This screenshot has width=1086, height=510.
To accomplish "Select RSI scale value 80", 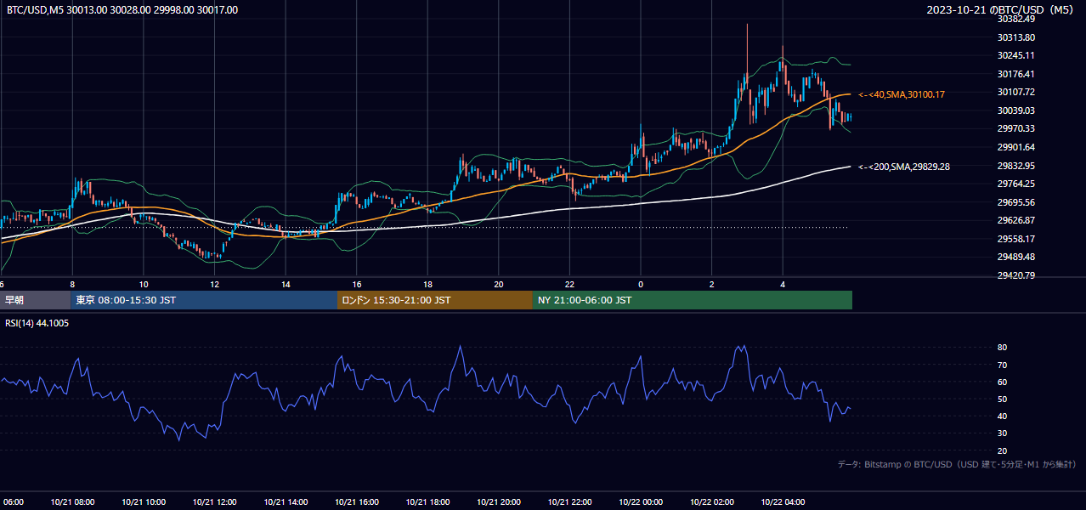I will click(1003, 348).
